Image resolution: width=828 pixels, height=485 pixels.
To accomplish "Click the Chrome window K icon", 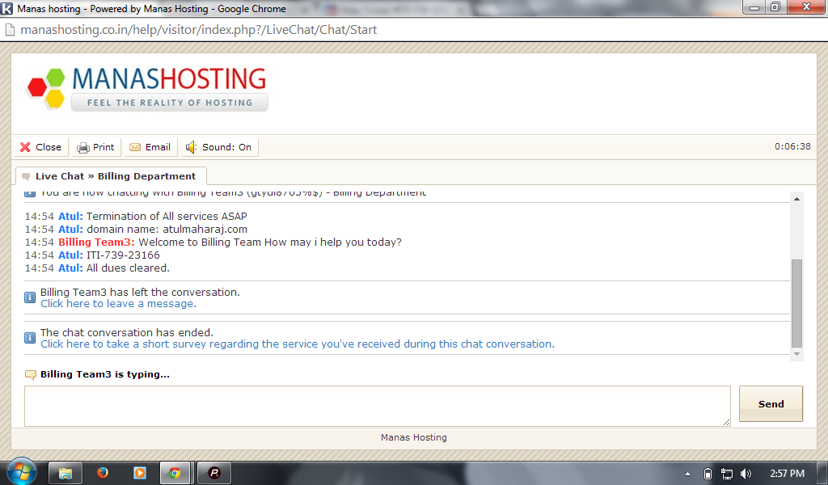I will point(7,8).
